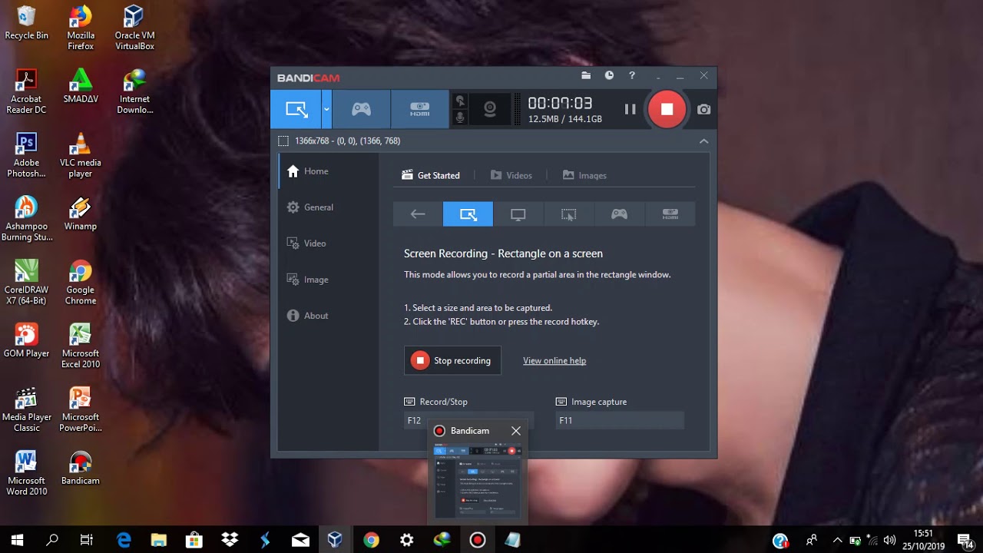Viewport: 983px width, 553px height.
Task: Select Microsoft Excel 2010 desktop icon
Action: pos(81,347)
